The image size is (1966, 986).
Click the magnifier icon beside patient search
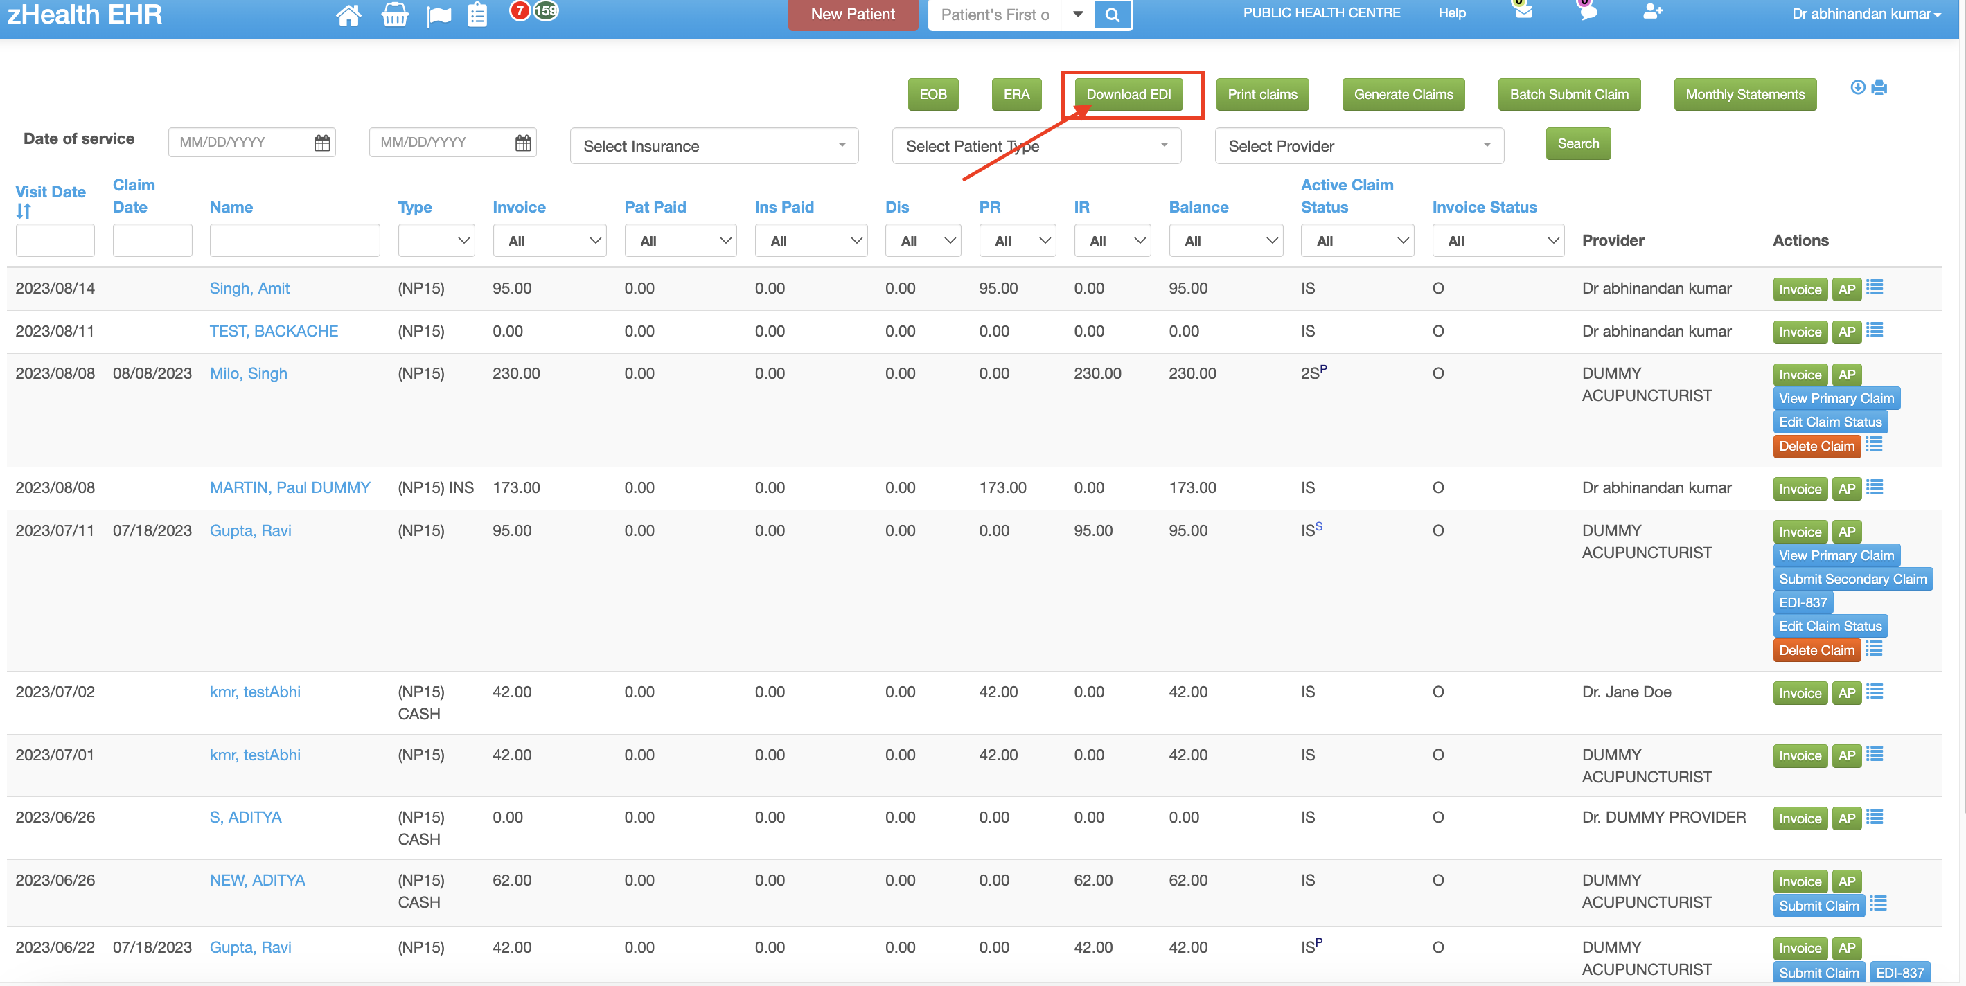(x=1112, y=14)
